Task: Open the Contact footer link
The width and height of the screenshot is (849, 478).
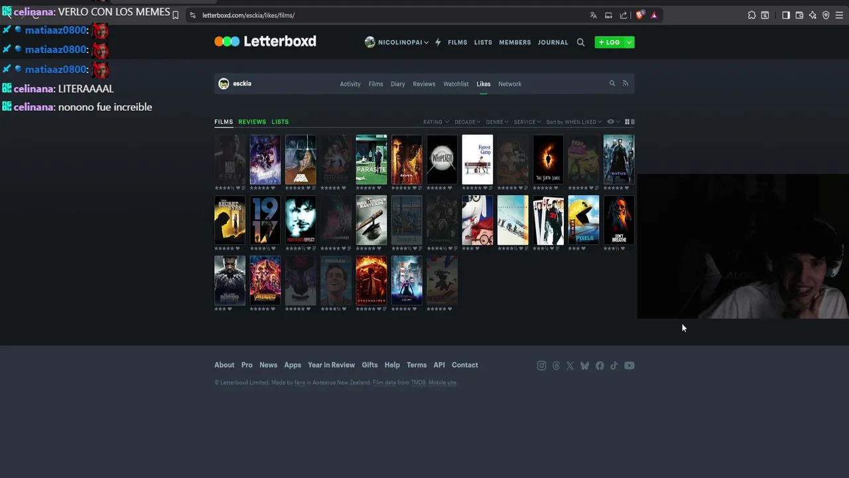Action: [465, 365]
